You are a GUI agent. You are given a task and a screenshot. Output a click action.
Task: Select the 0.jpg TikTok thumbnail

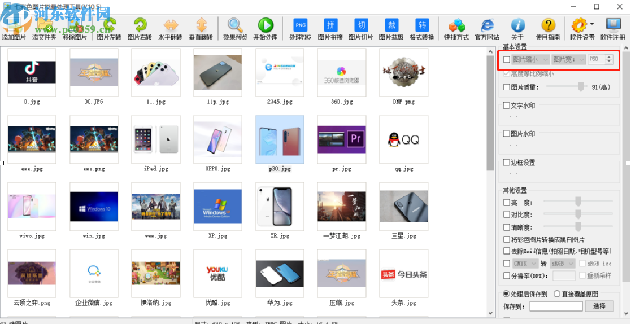coord(32,73)
